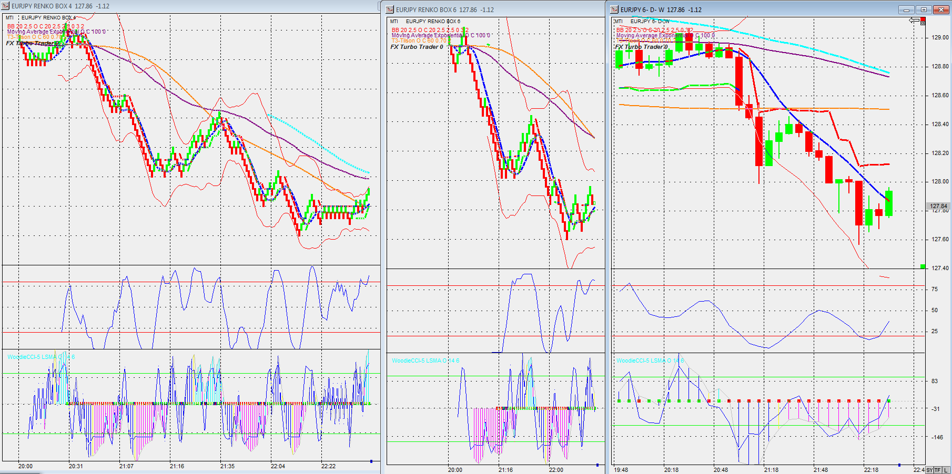Click the WoodieCCI-5 LSMA label in EURJPY 6- D- W chart

pyautogui.click(x=650, y=360)
